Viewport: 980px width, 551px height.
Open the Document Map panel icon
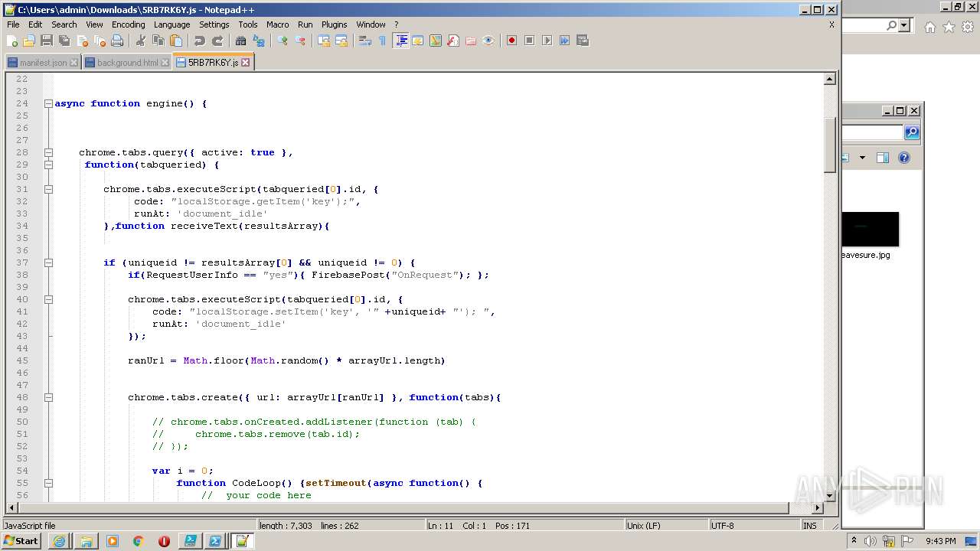tap(436, 41)
